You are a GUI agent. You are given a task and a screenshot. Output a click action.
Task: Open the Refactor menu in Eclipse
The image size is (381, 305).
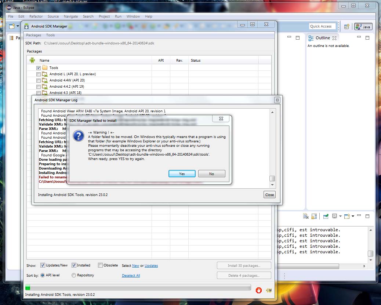coord(36,16)
